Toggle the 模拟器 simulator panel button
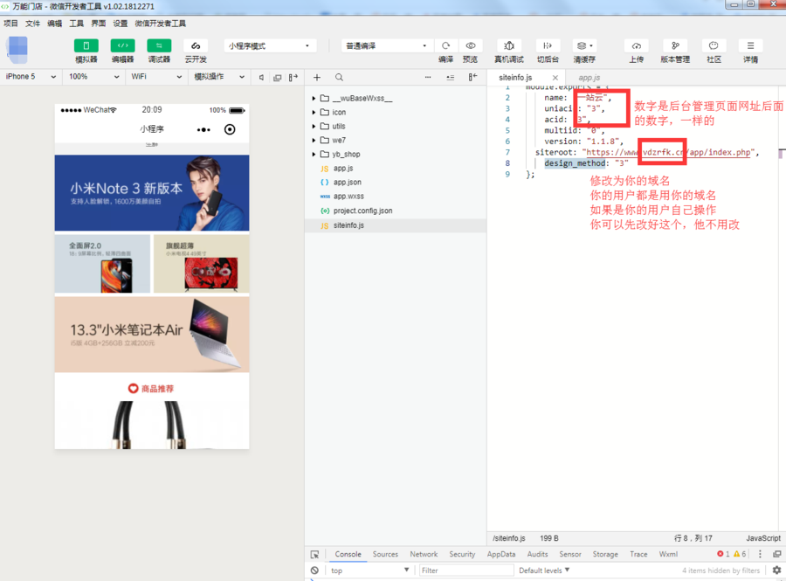The image size is (786, 581). (x=86, y=45)
